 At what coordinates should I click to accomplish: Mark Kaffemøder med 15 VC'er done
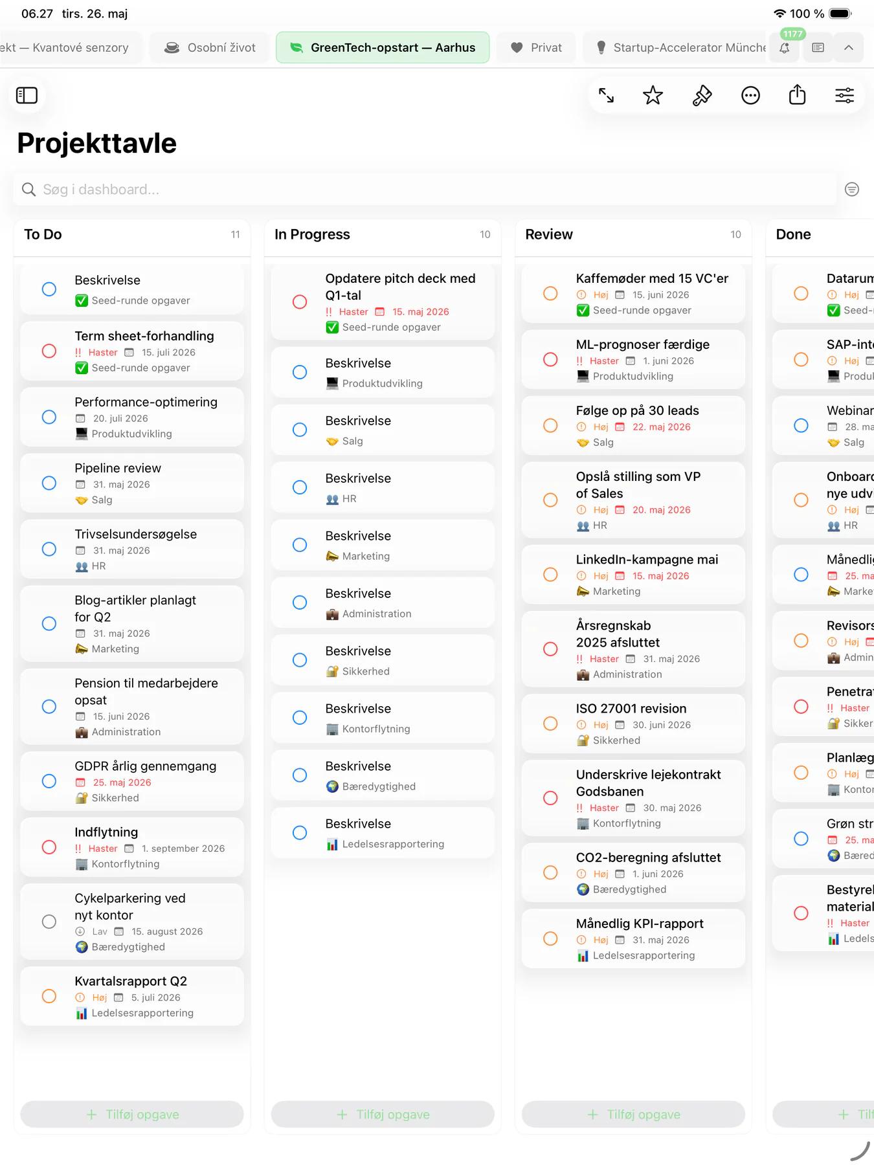[550, 293]
